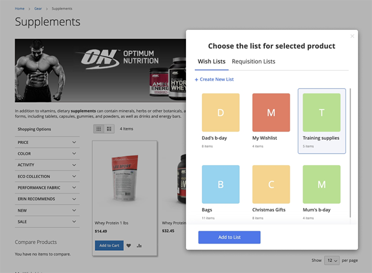The width and height of the screenshot is (372, 273).
Task: Expand the ERIN RECOMMENDS filter
Action: click(x=47, y=198)
